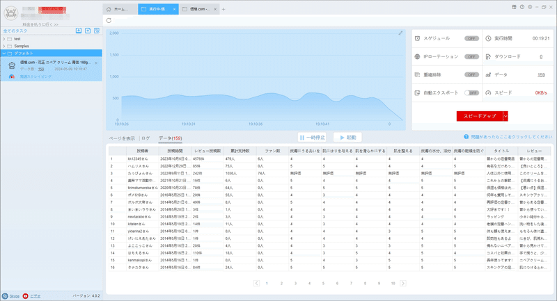Click the home icon on the ホーム tab
Viewport: 557px width, 301px height.
pos(109,9)
